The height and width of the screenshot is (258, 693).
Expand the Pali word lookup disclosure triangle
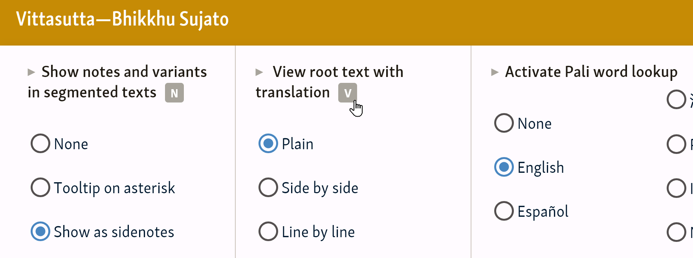click(x=495, y=72)
